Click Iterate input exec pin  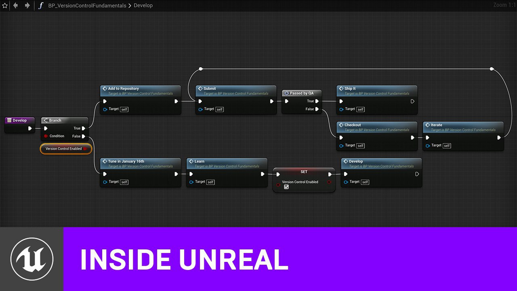427,137
